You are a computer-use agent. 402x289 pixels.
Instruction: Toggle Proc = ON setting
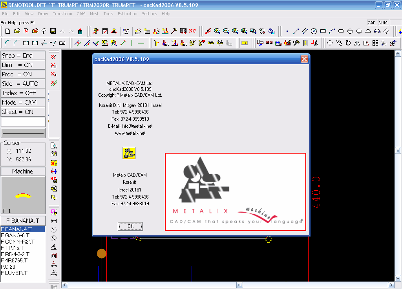tap(23, 74)
